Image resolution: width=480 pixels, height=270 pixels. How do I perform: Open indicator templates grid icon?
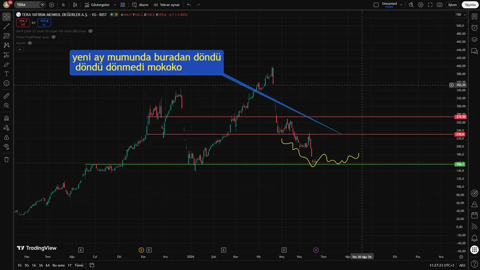pyautogui.click(x=122, y=5)
